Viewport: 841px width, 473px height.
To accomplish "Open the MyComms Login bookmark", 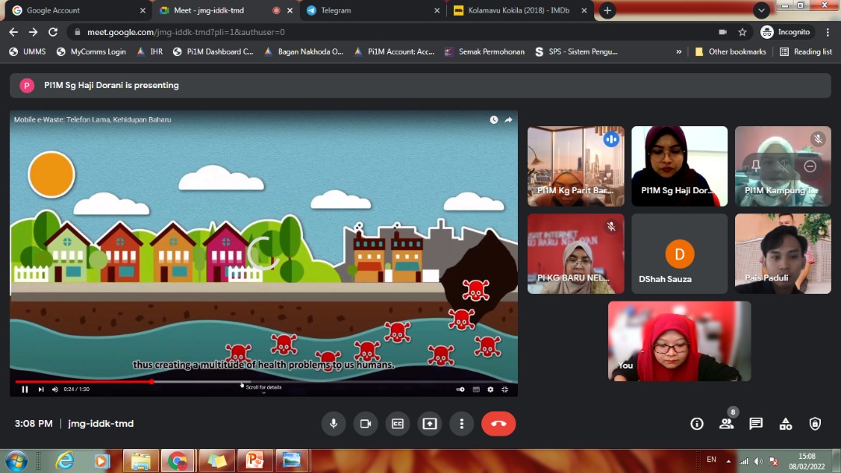I will tap(91, 52).
